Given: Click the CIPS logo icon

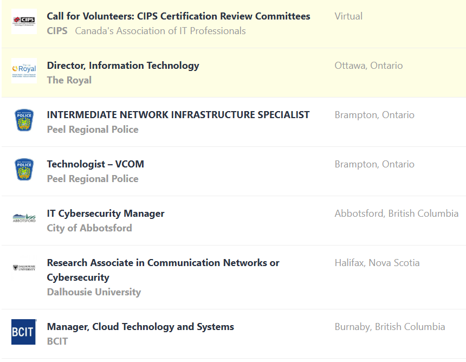Looking at the screenshot, I should 24,21.
